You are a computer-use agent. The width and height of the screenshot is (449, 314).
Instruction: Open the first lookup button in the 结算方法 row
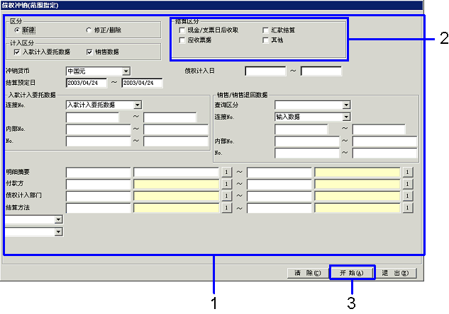[x=228, y=208]
